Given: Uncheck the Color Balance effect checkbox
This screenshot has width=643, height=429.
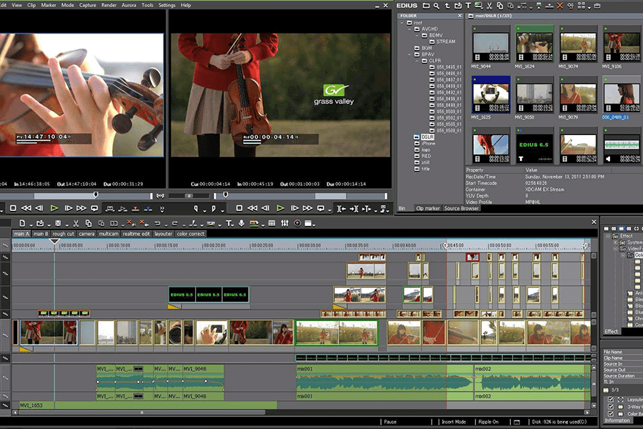Looking at the screenshot, I should (610, 413).
